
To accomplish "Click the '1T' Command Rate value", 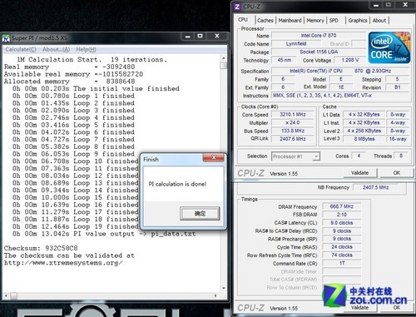I will (x=342, y=263).
